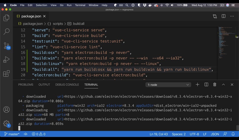239x140 pixels.
Task: Open the volume control in menu bar
Action: point(172,5)
